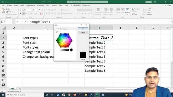Open the AutoSum dropdown arrow
The height and width of the screenshot is (97, 173).
coord(141,9)
